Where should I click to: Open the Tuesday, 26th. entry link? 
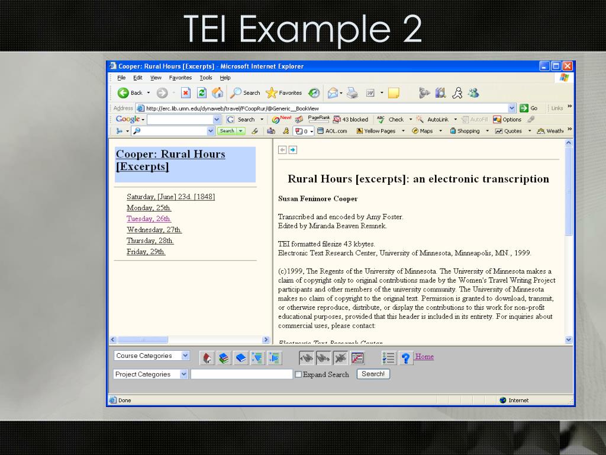(x=149, y=219)
